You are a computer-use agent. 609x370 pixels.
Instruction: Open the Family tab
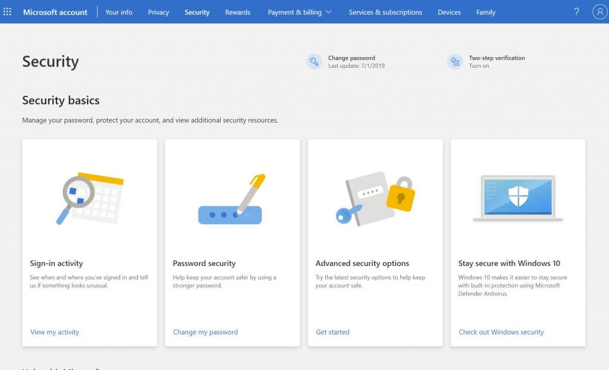click(485, 12)
